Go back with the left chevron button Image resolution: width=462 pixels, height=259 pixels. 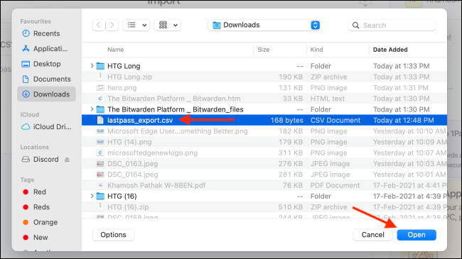(x=99, y=26)
